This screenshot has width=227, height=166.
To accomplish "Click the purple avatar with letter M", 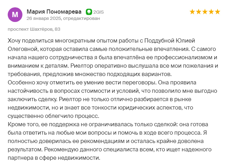I will click(15, 15).
